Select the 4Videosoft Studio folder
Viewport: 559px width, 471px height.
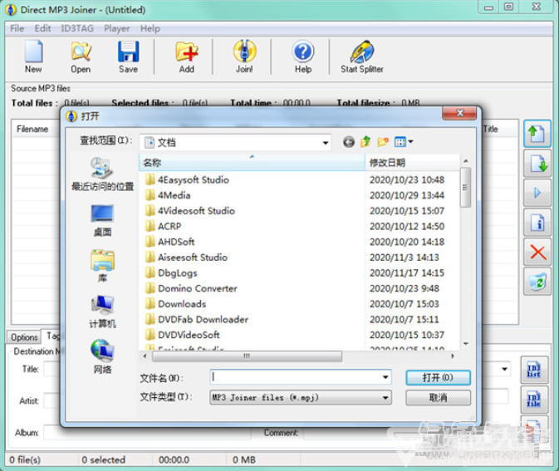coord(189,211)
